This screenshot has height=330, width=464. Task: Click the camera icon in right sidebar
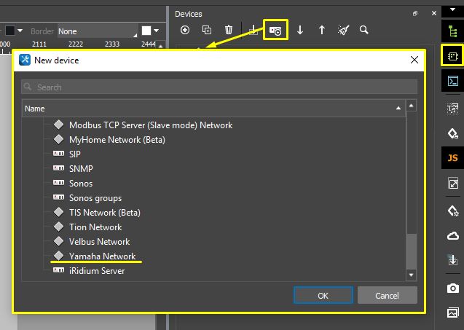click(x=452, y=288)
